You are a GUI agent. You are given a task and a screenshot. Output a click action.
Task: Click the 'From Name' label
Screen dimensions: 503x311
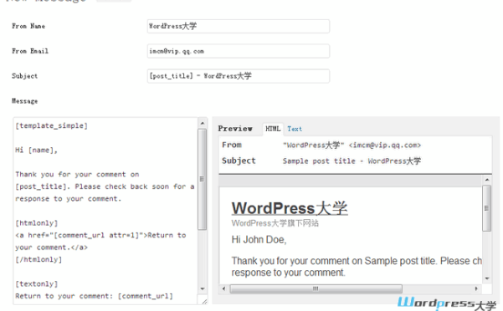pos(28,26)
